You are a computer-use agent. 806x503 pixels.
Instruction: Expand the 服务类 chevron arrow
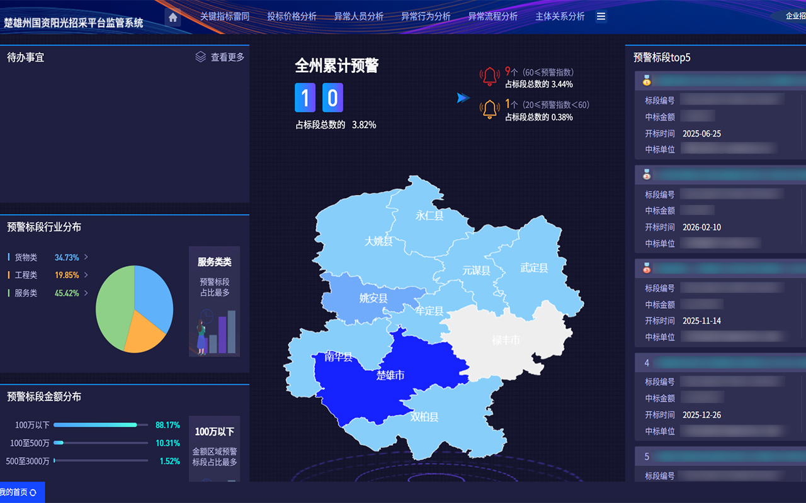(86, 292)
